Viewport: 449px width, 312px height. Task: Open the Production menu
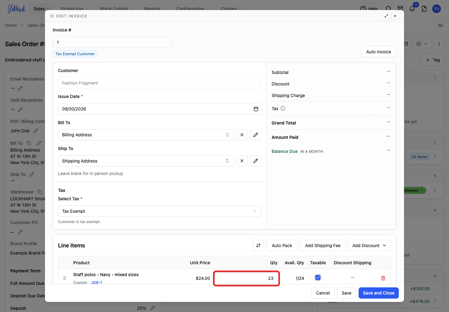coord(75,9)
